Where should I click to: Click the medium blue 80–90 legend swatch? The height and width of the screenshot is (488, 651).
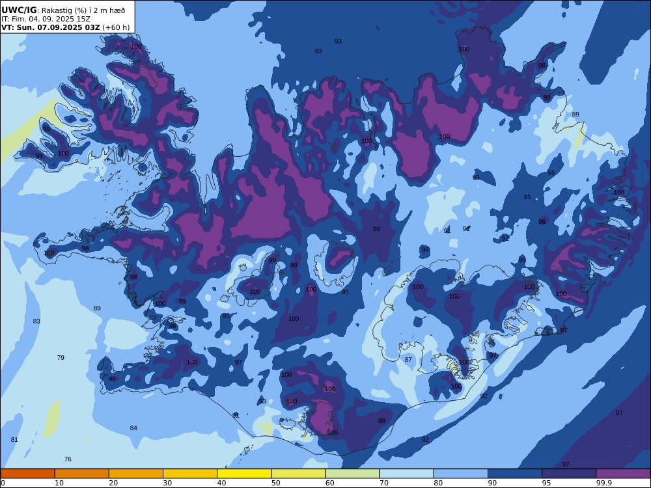(x=461, y=474)
